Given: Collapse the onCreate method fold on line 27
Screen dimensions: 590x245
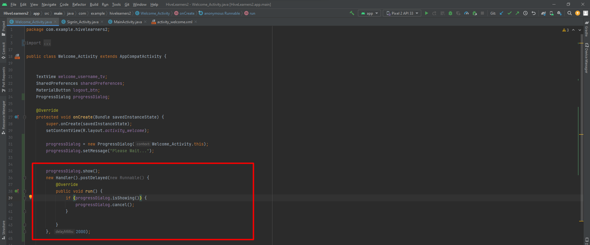Looking at the screenshot, I should point(24,117).
